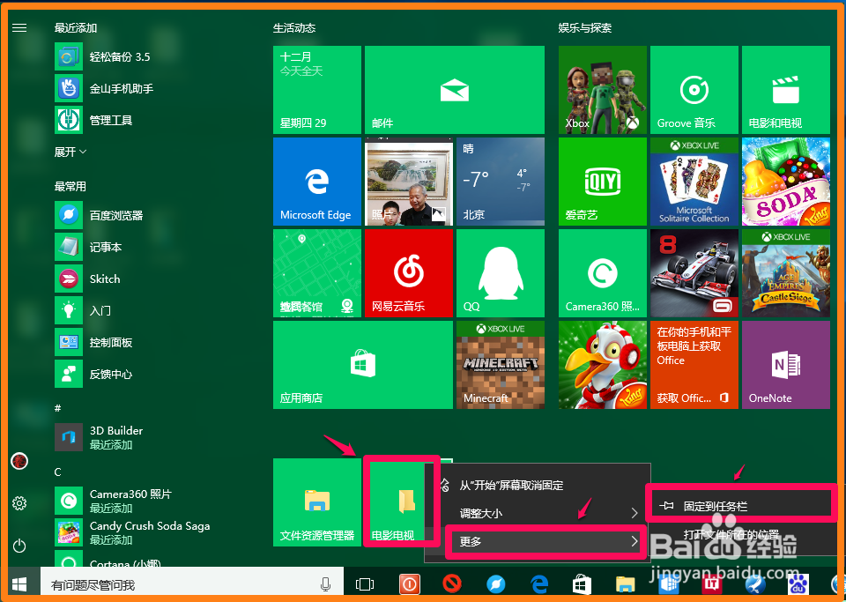Open Store from the taskbar
Viewport: 846px width, 602px height.
[582, 584]
